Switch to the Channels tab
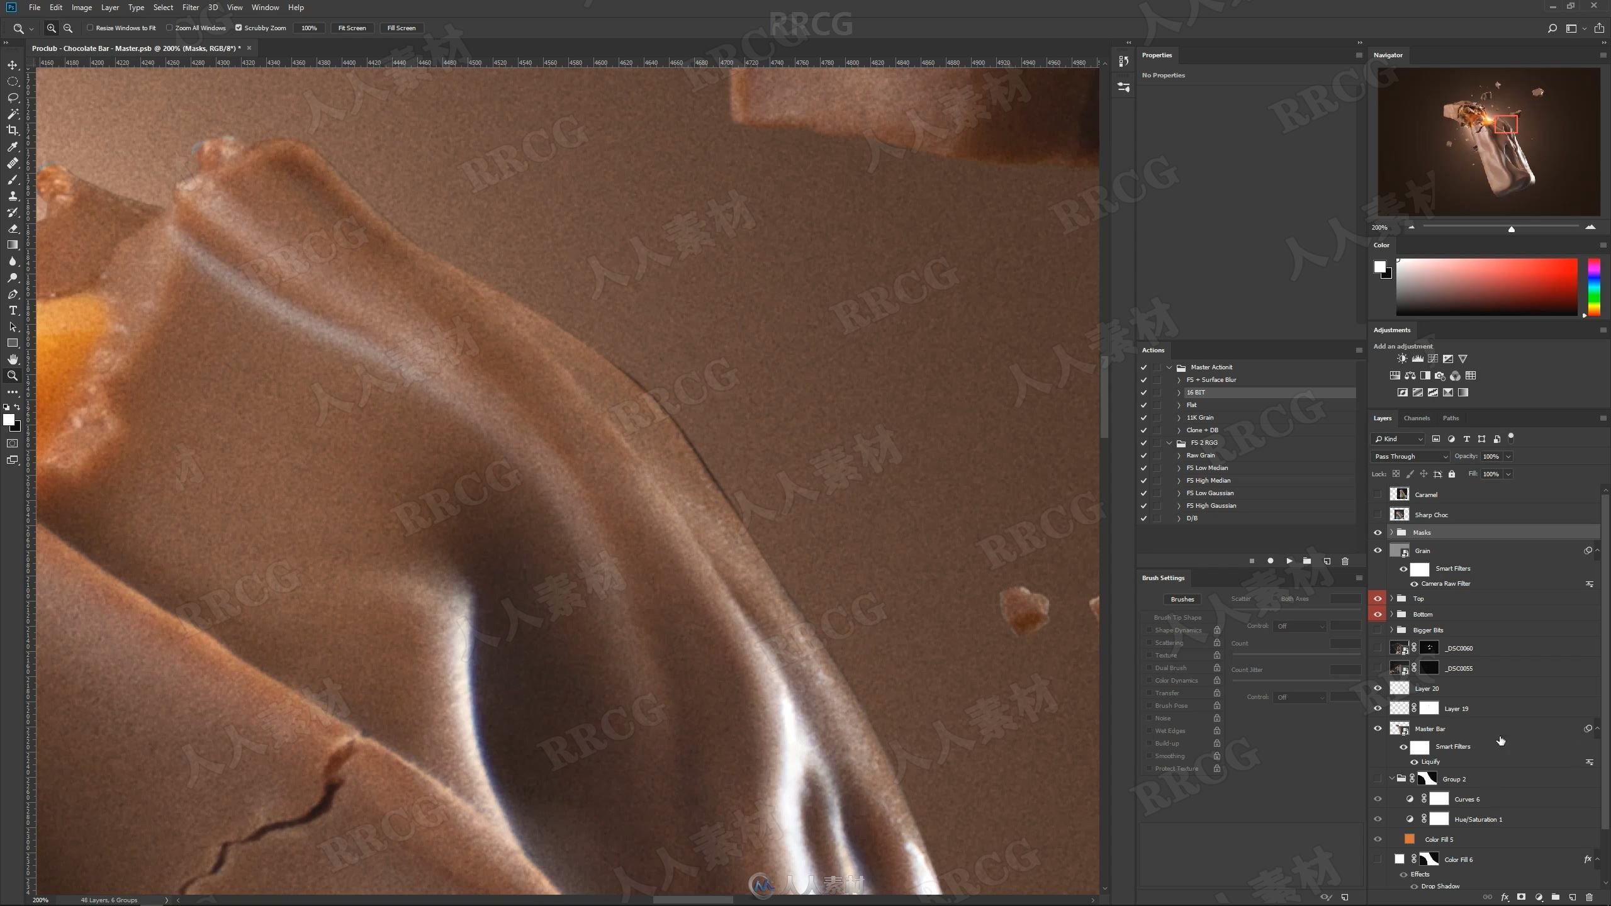Image resolution: width=1611 pixels, height=906 pixels. pyautogui.click(x=1417, y=418)
